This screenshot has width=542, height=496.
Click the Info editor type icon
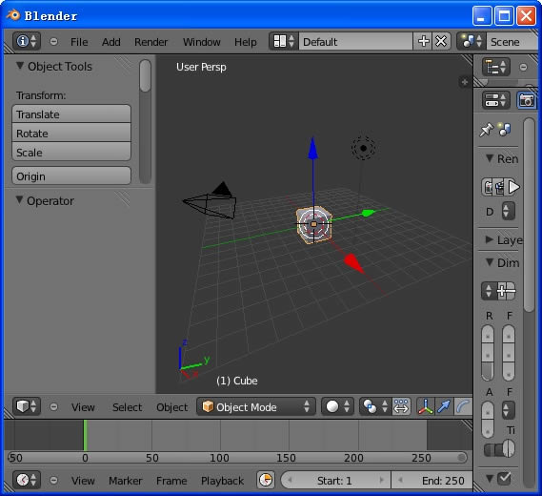(27, 42)
